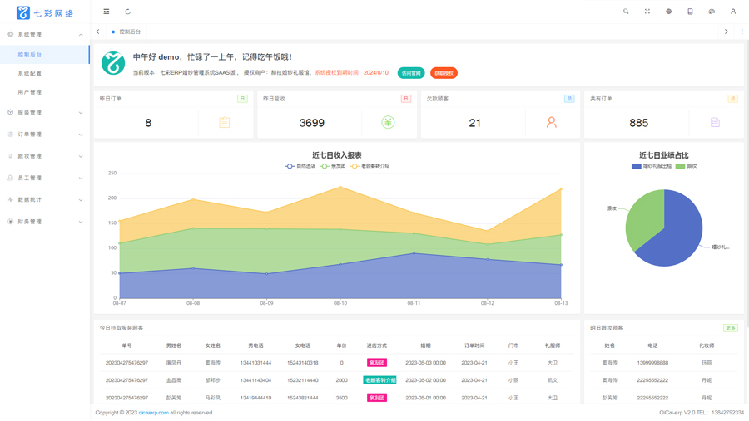749x421 pixels.
Task: Expand the 服装管理 sidebar menu
Action: 45,113
